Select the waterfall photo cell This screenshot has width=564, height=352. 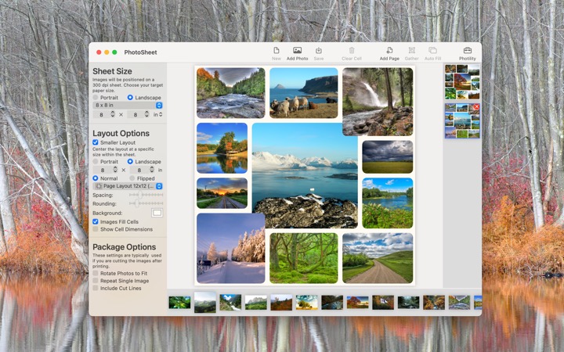(x=378, y=102)
